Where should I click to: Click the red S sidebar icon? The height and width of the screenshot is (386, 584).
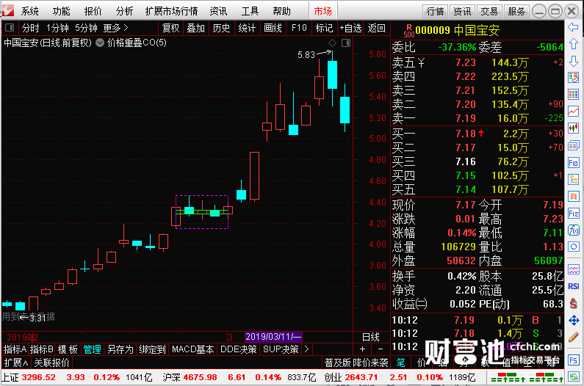(x=573, y=303)
